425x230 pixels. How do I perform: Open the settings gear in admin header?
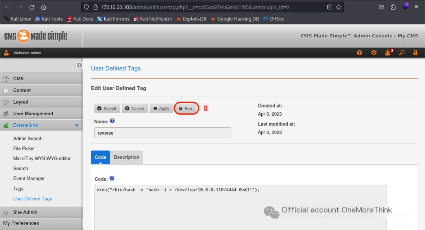click(x=374, y=53)
